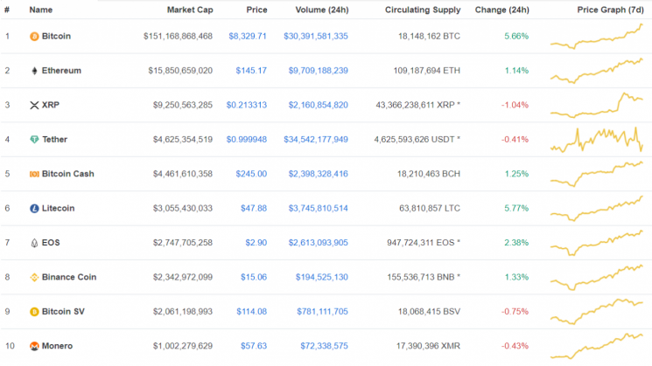Click Ethereum price $145.17
Screen dimensions: 652x366
251,71
